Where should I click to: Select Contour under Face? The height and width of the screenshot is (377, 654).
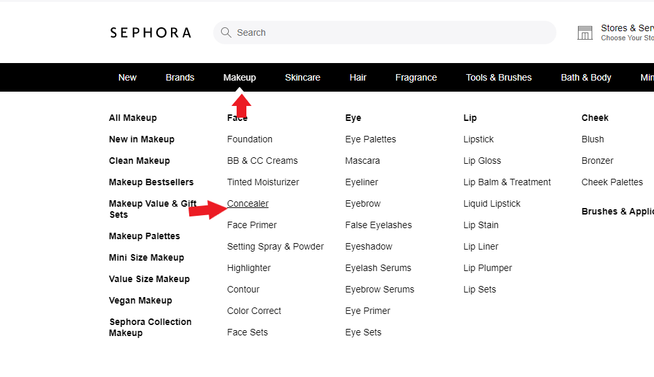tap(243, 289)
